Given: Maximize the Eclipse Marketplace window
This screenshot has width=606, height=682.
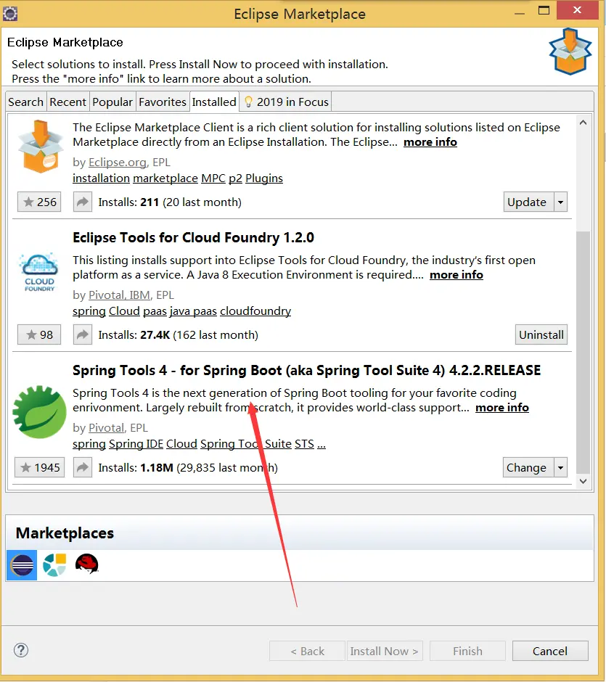Looking at the screenshot, I should pos(544,10).
